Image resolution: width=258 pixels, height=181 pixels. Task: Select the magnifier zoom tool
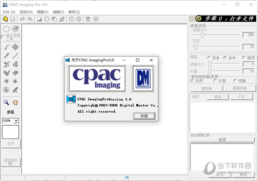point(6,103)
